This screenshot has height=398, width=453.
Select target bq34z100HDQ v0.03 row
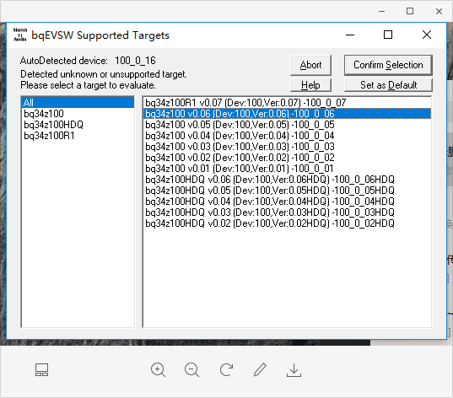(x=287, y=212)
